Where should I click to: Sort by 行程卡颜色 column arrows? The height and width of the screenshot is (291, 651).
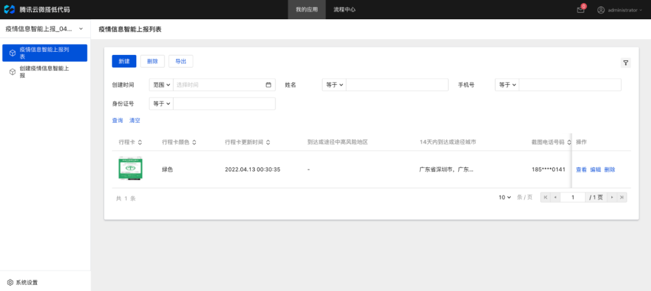coord(194,142)
